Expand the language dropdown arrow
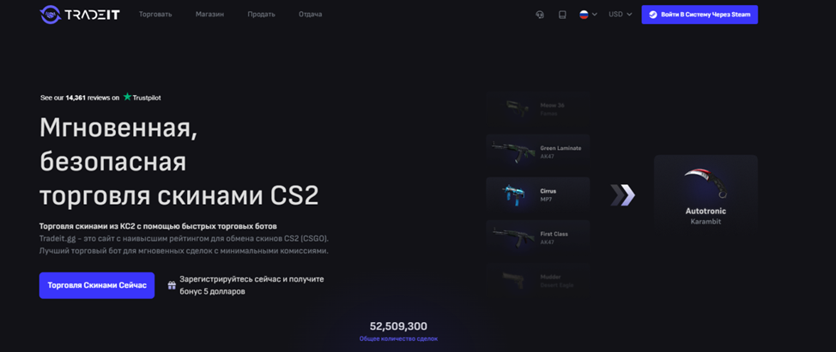Image resolution: width=836 pixels, height=352 pixels. 595,15
